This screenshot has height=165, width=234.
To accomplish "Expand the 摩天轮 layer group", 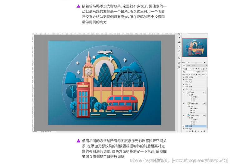I will click(x=186, y=77).
